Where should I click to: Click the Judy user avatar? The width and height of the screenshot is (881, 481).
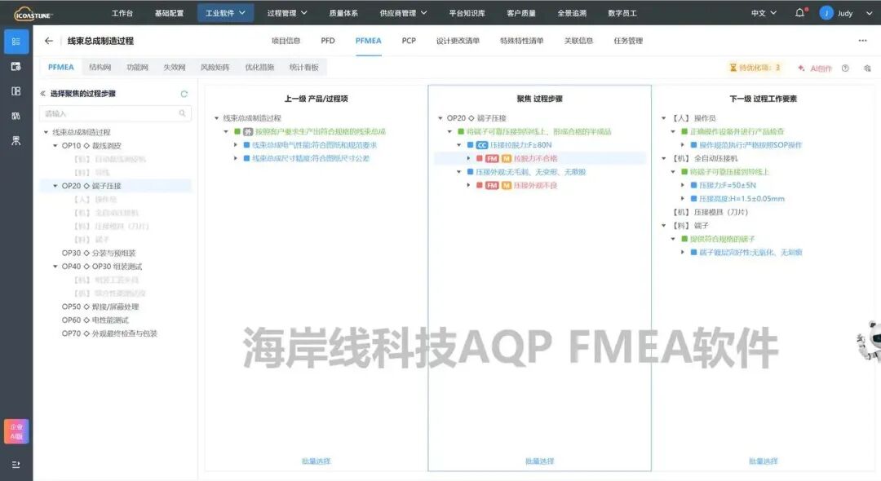pos(826,13)
